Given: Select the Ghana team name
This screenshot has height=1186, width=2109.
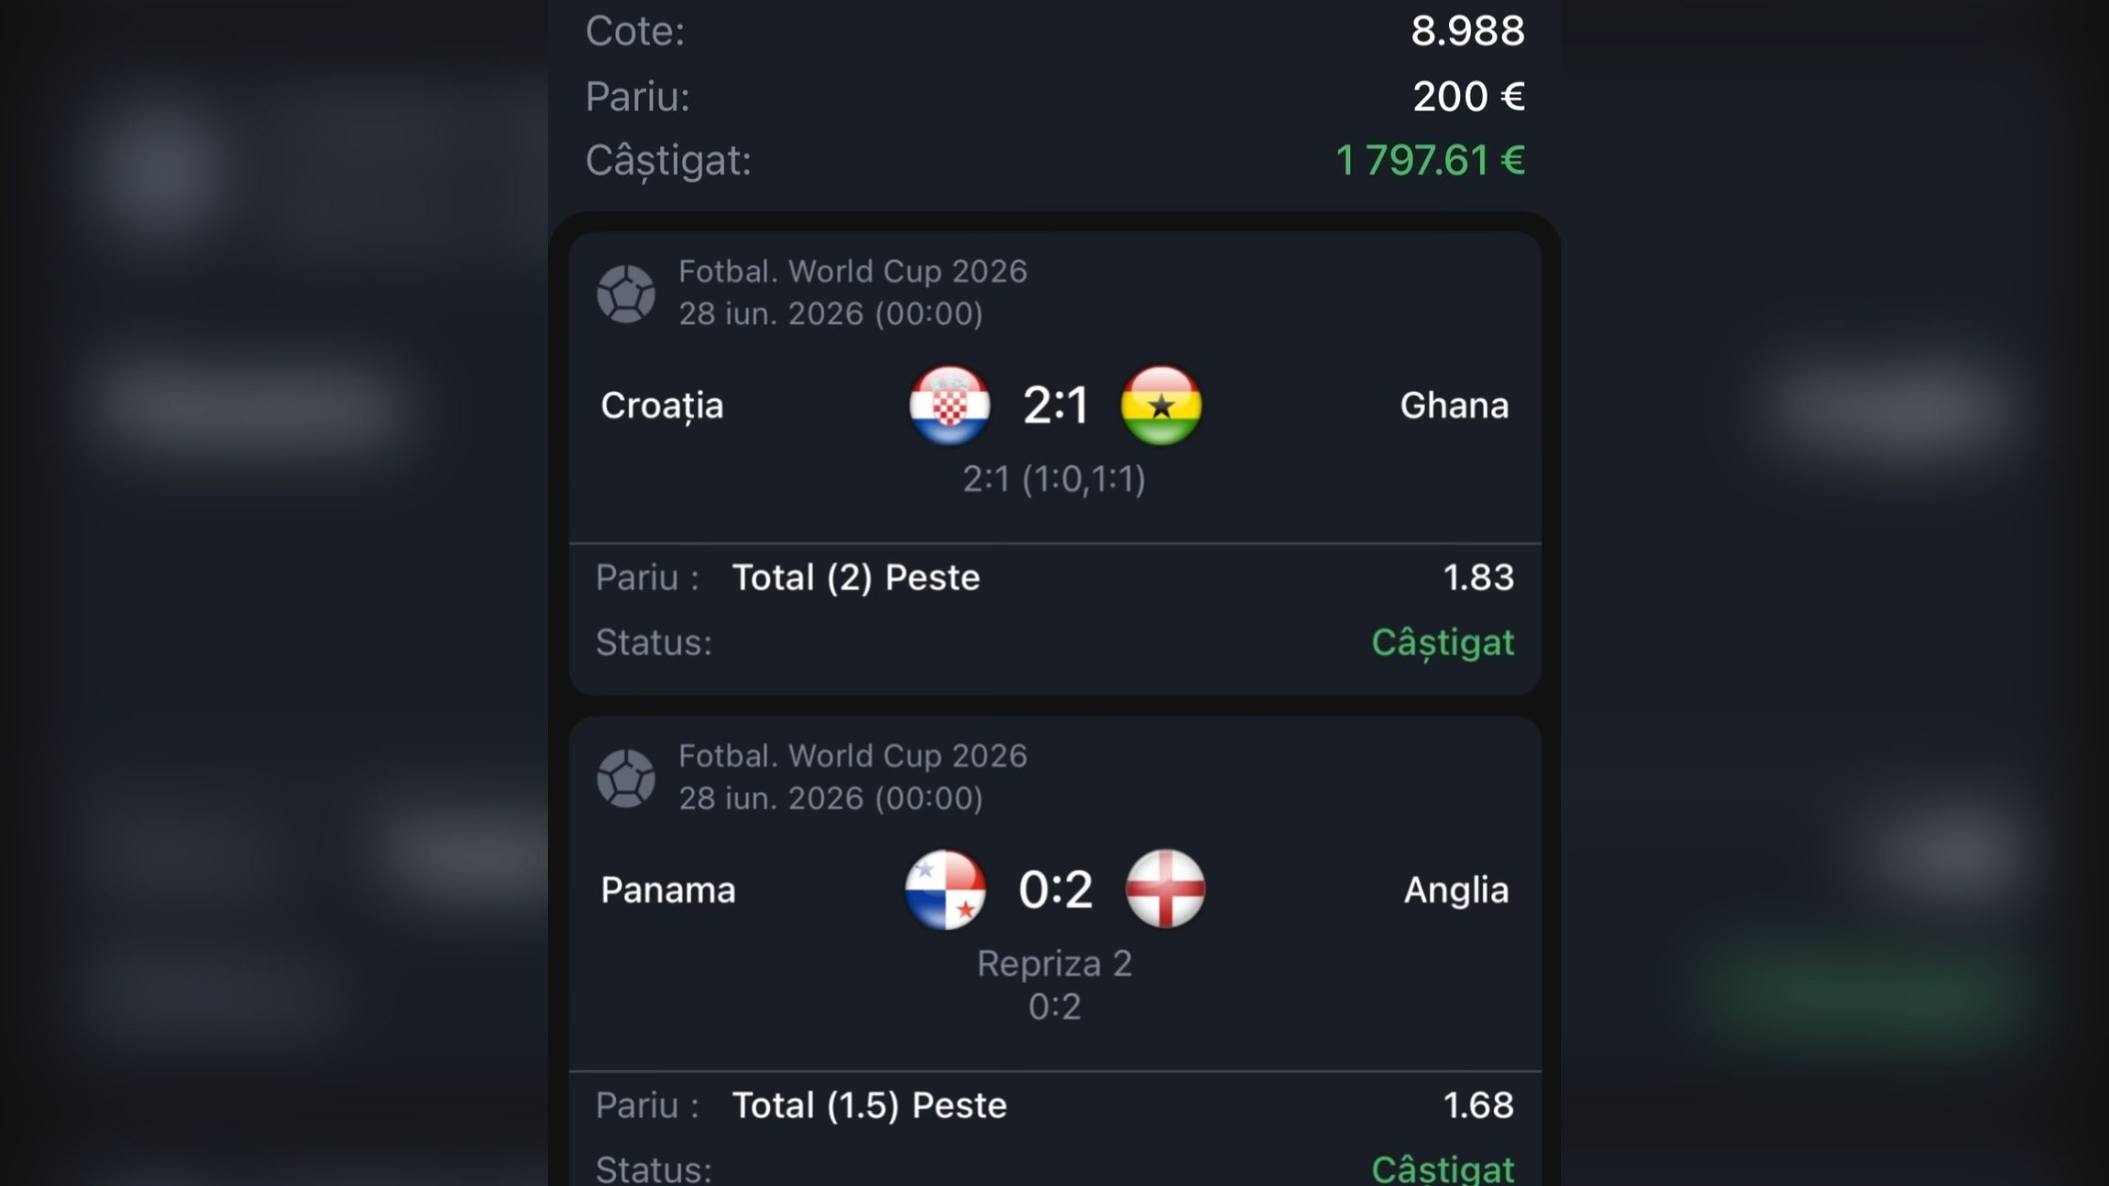Looking at the screenshot, I should [1454, 406].
